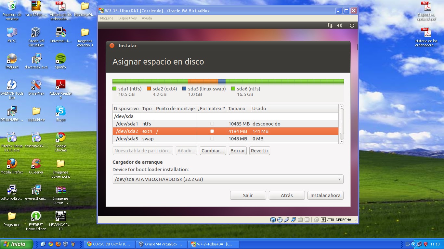Screen dimensions: 444x249
Task: Select the DriverMax desktop icon
Action: click(36, 88)
